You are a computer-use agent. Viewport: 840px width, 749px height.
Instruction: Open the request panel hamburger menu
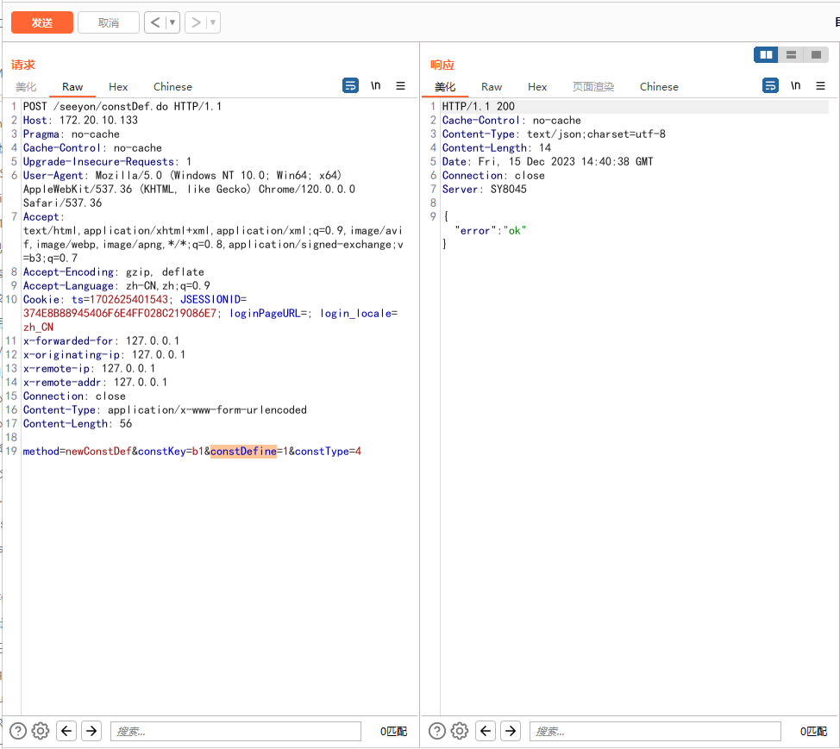(400, 85)
